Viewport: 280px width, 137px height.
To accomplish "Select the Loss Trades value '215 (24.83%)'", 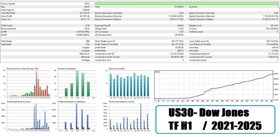I will [x=272, y=44].
